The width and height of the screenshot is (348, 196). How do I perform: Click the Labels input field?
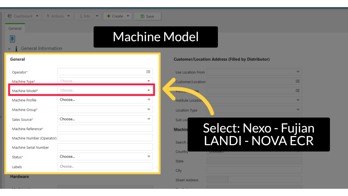coord(105,166)
